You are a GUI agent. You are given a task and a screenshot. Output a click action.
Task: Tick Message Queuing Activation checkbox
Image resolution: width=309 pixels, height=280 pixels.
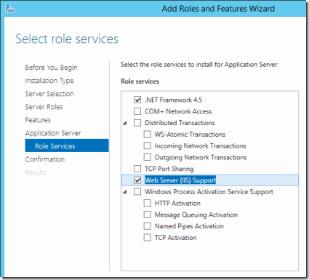pyautogui.click(x=148, y=215)
